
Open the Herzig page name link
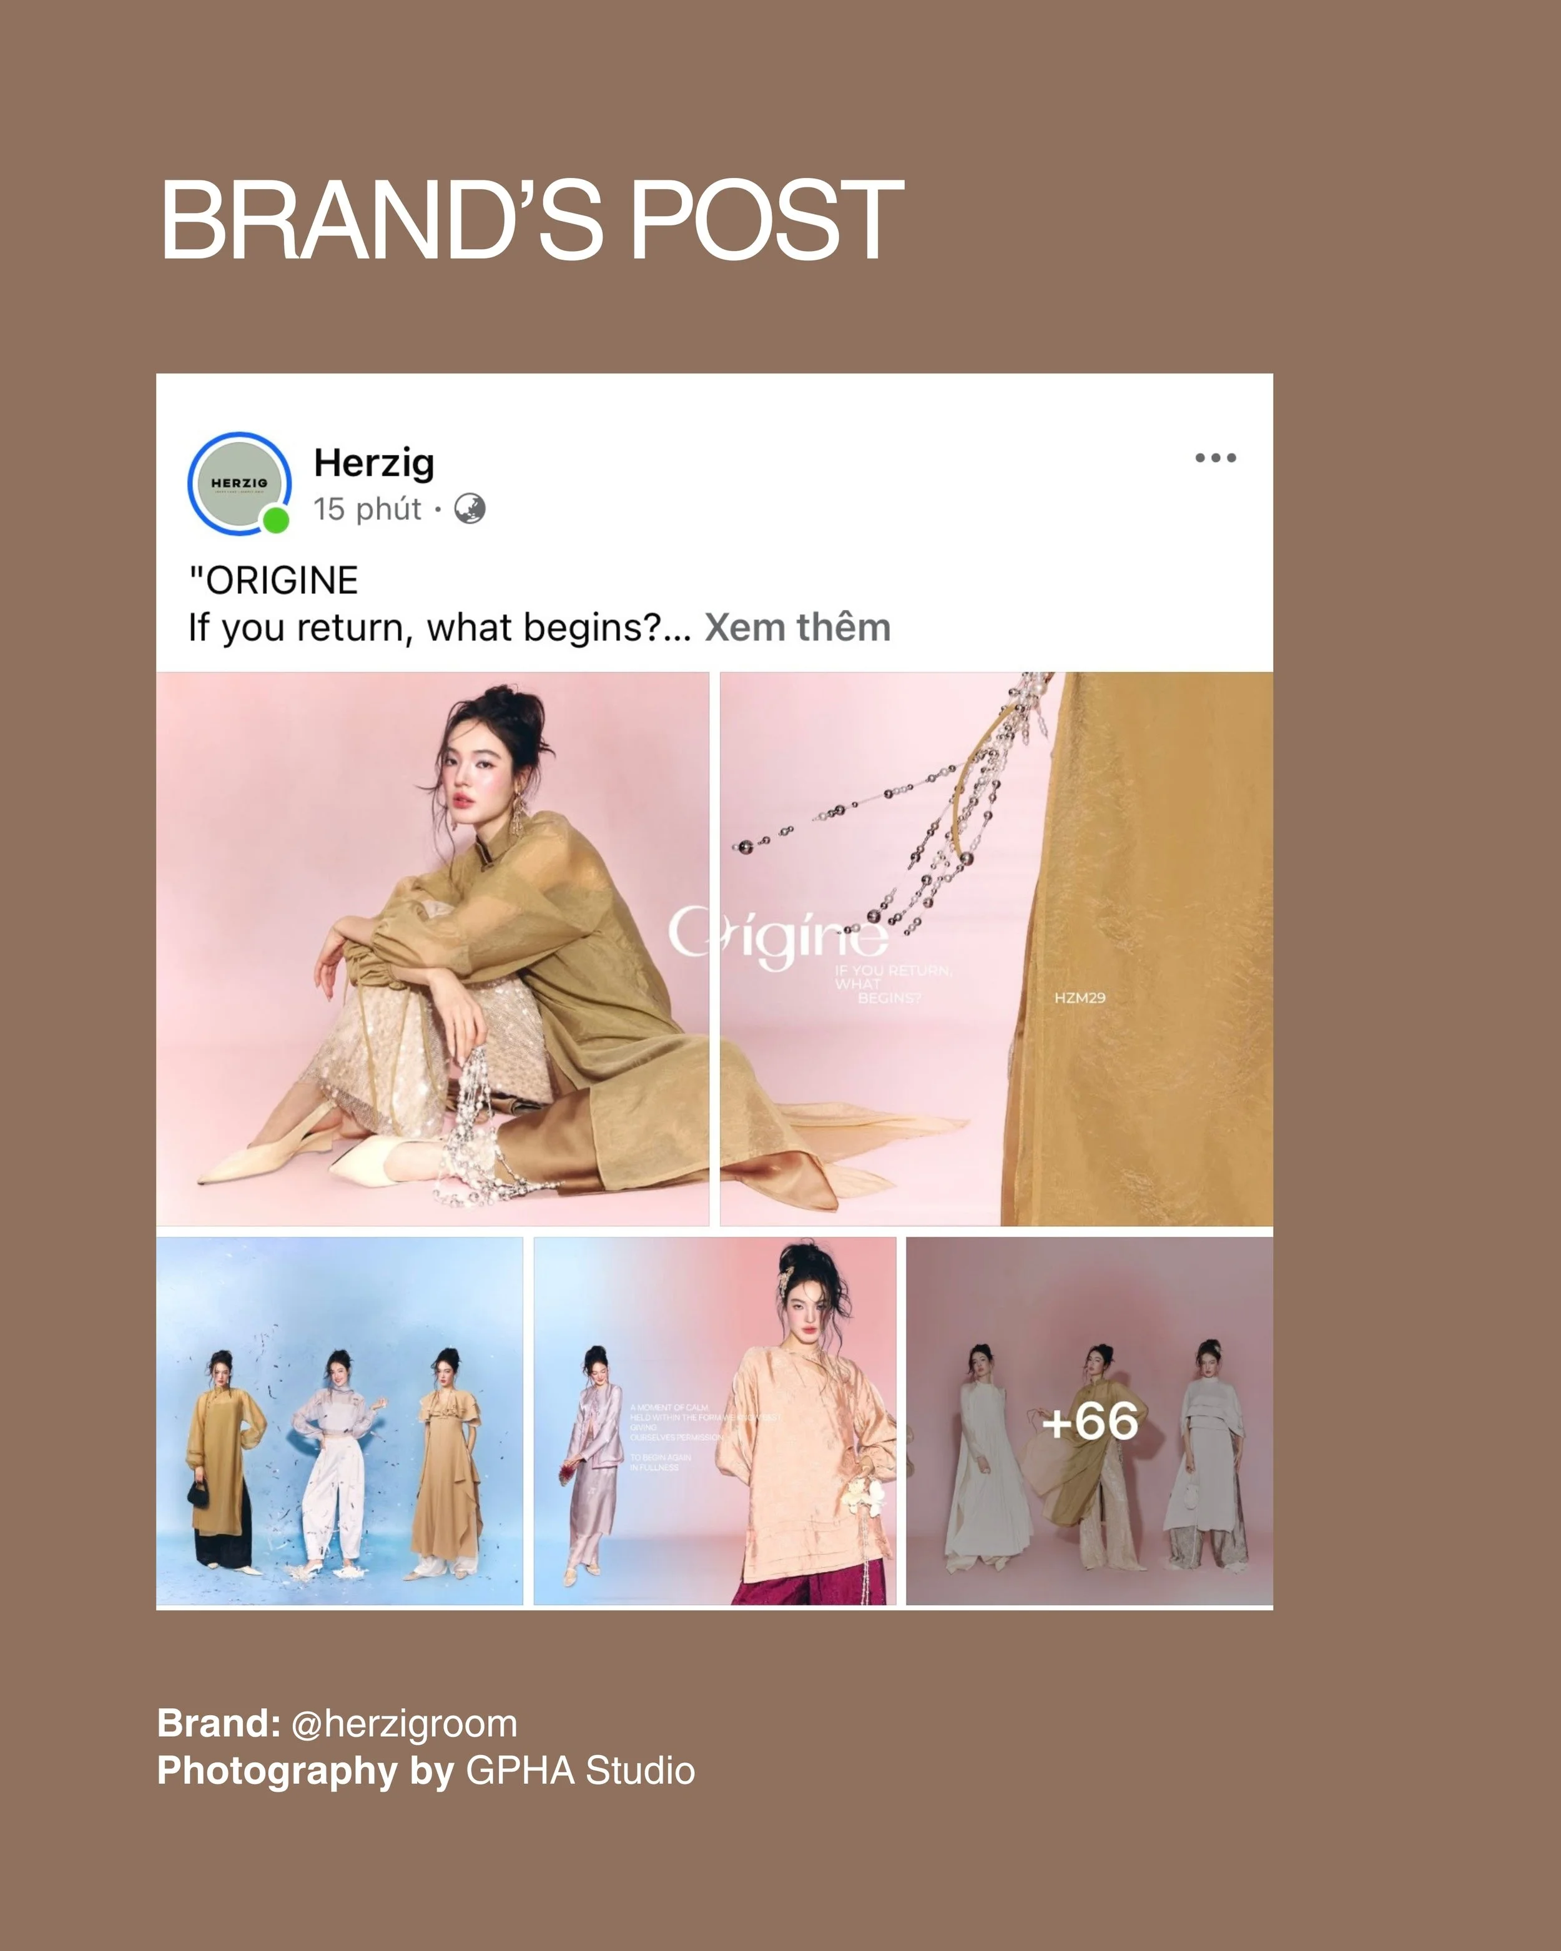pos(374,463)
